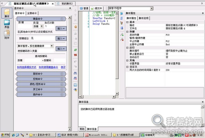
Task: Click the copy icon in vertical toolbar
Action: click(x=75, y=38)
